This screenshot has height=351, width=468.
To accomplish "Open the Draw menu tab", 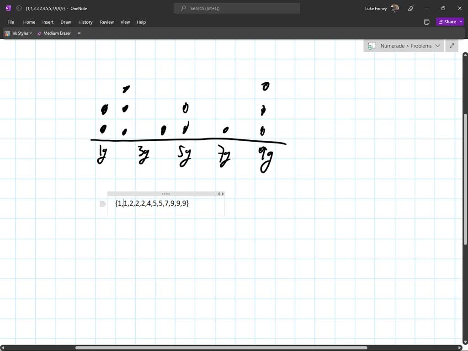I will tap(66, 22).
